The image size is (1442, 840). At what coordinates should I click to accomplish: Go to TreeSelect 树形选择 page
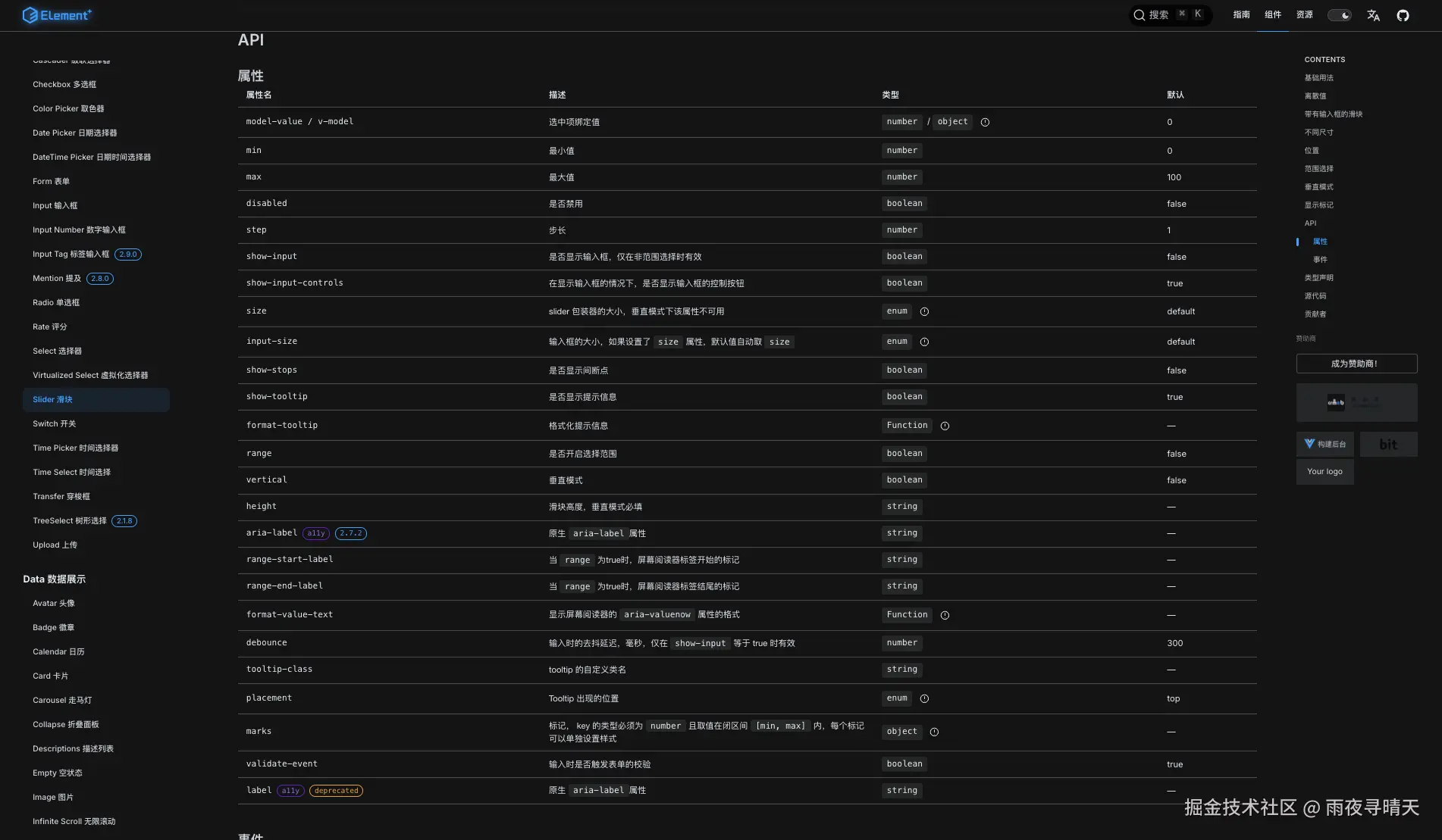point(70,521)
